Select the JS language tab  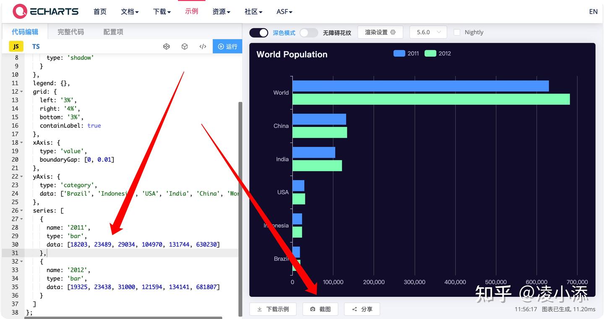(x=16, y=47)
